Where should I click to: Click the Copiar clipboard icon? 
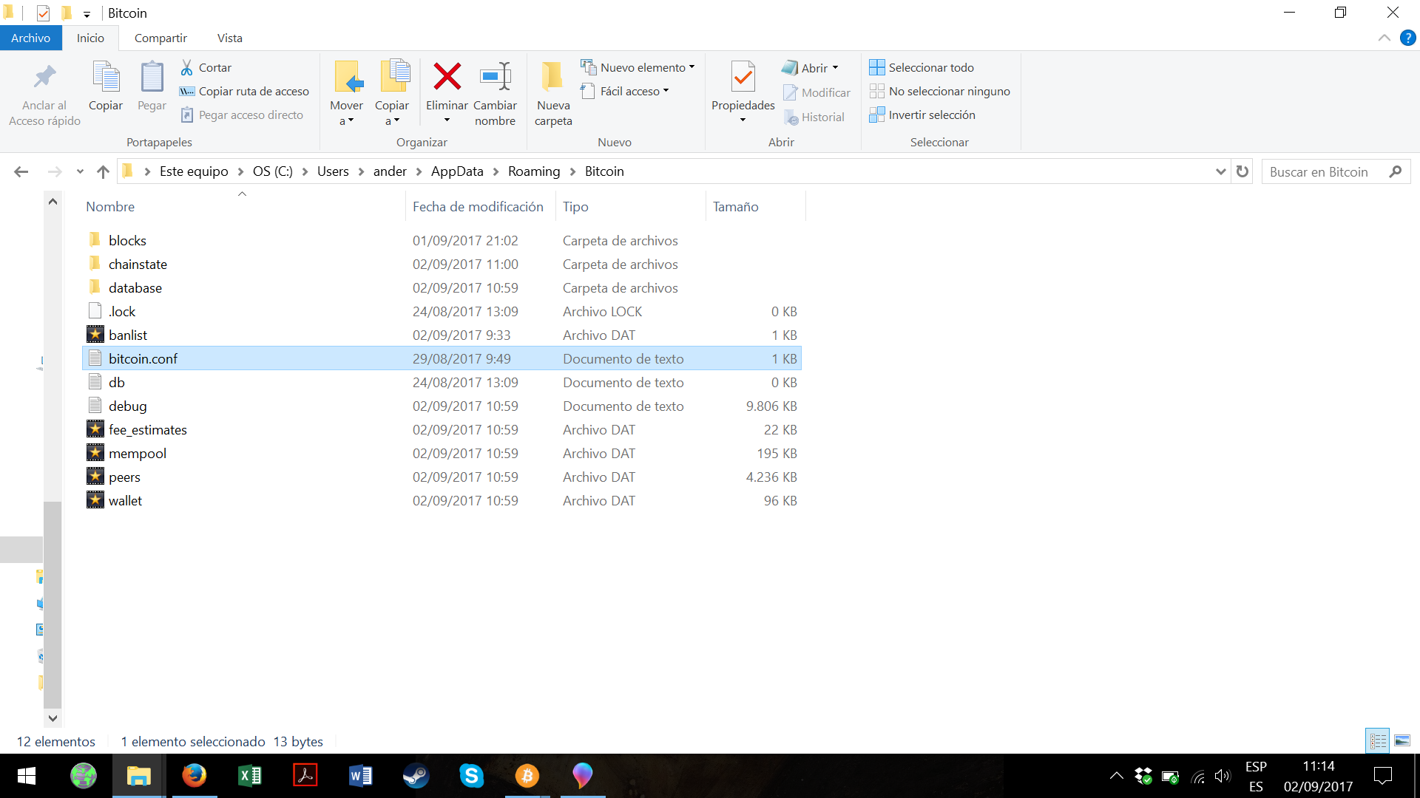pos(106,78)
